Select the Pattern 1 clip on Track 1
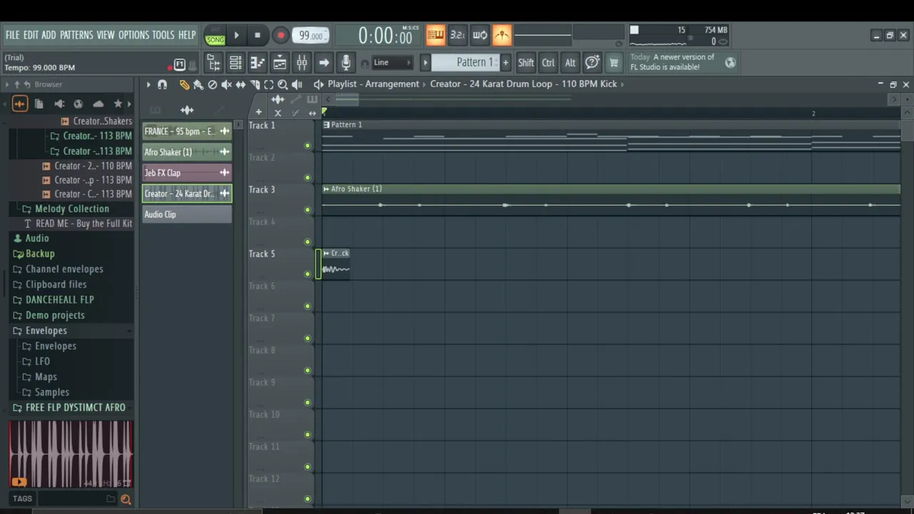 [x=611, y=136]
